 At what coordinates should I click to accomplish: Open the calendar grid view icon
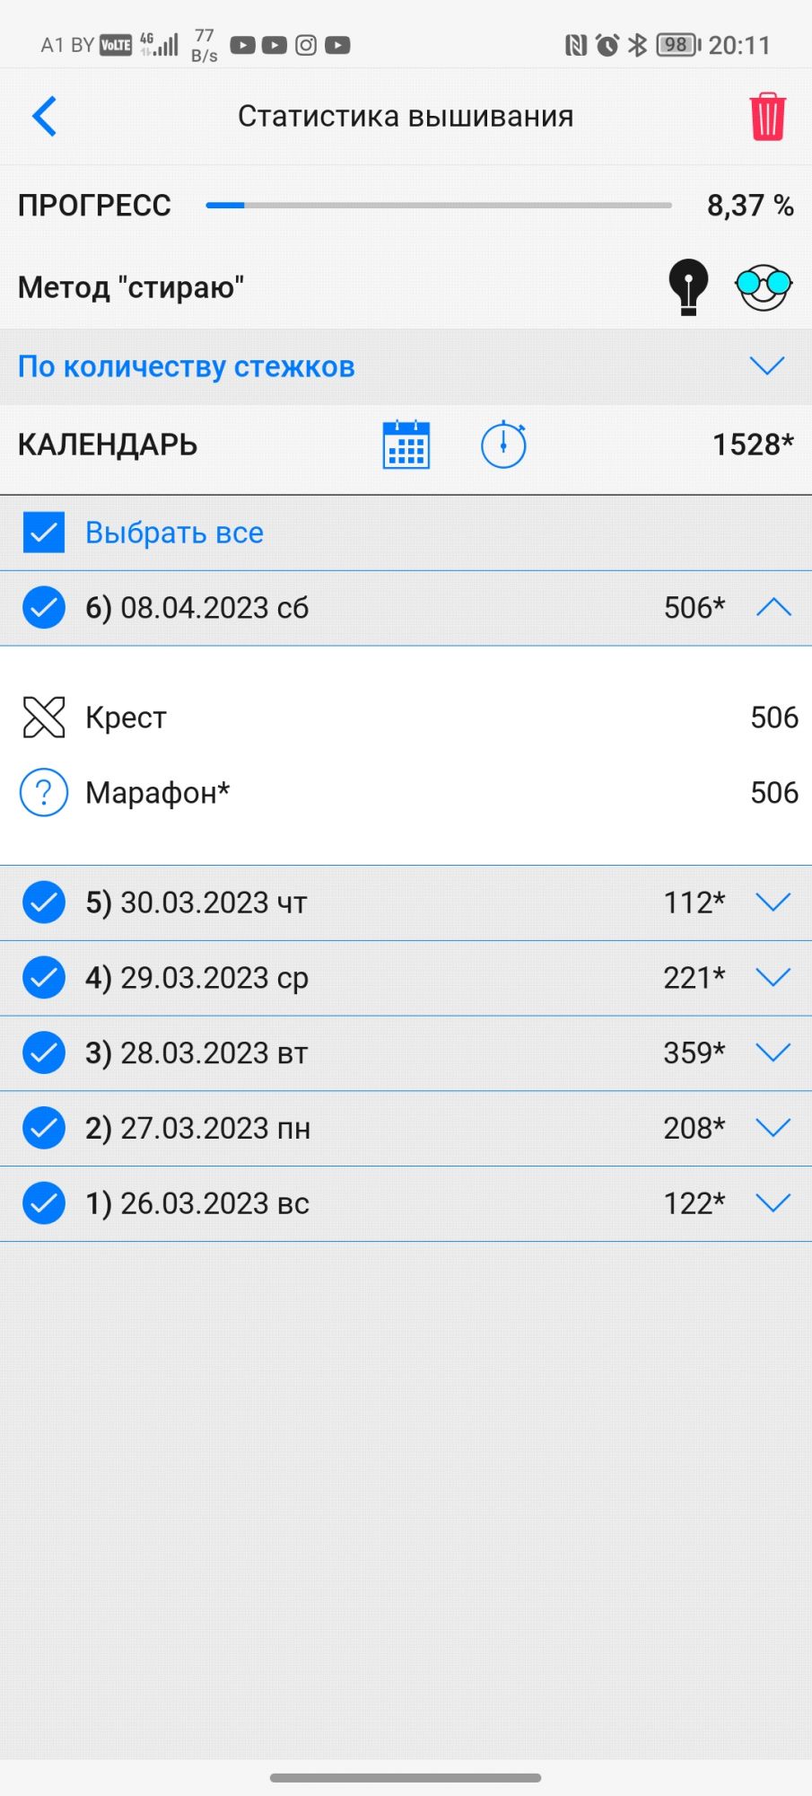click(x=406, y=445)
